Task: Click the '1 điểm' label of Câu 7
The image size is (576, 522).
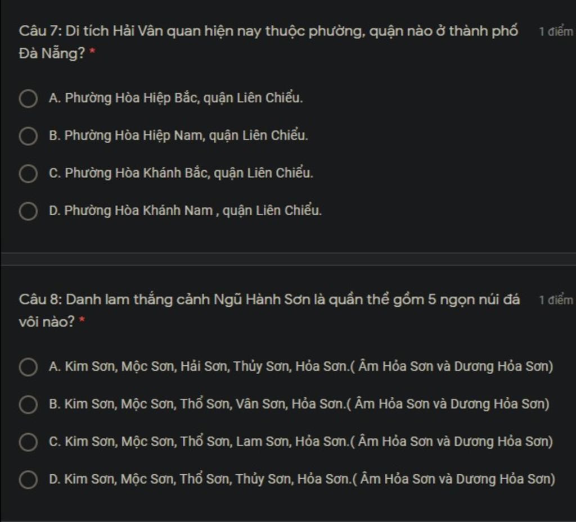Action: pyautogui.click(x=556, y=31)
